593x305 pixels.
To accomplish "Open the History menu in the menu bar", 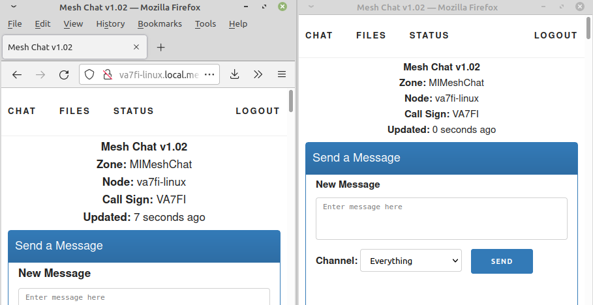I will [x=110, y=23].
